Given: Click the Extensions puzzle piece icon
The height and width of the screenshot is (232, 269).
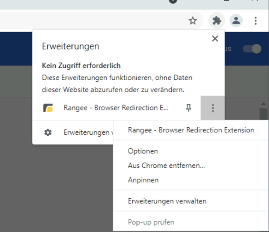Looking at the screenshot, I should 216,21.
